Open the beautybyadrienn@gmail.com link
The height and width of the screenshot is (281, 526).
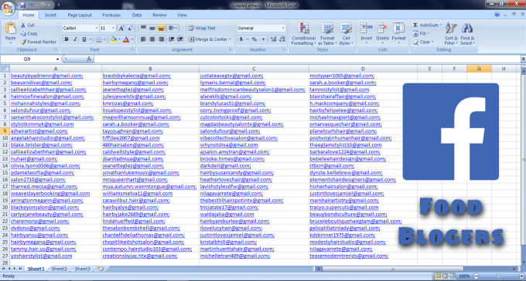tap(46, 76)
